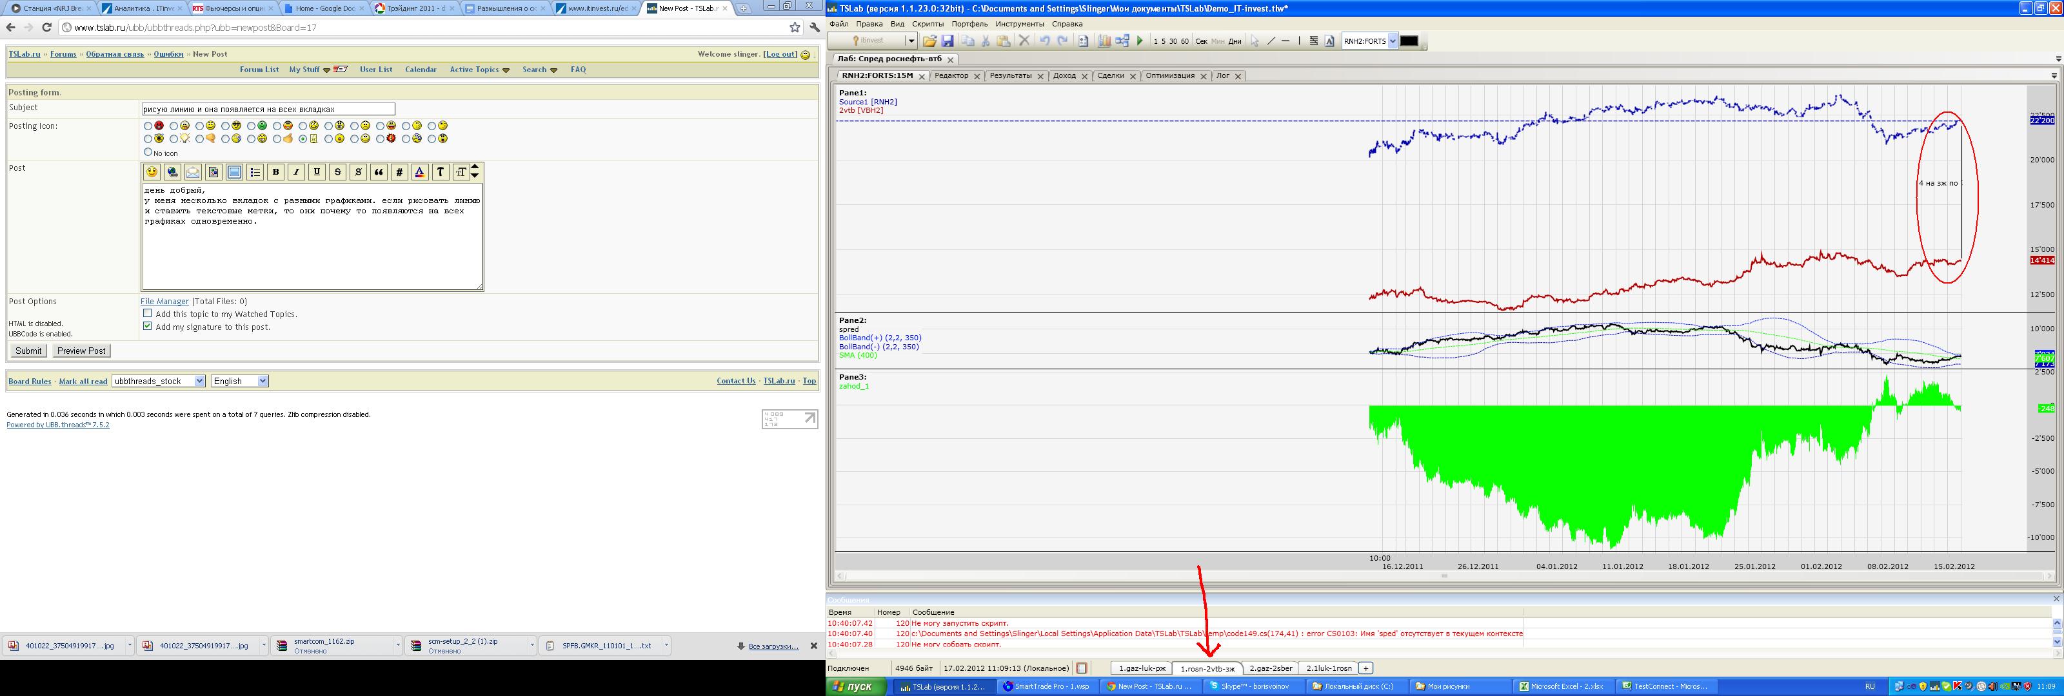Click the Submit button

pos(28,351)
